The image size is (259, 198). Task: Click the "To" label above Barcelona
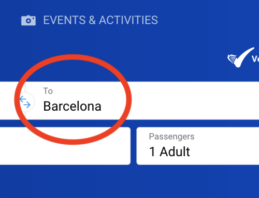pos(48,91)
